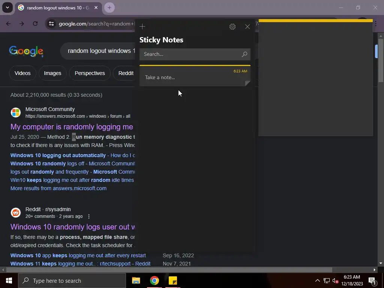Click the Microsoft Community favicon

[16, 112]
